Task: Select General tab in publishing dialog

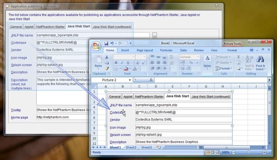Action: 16,27
